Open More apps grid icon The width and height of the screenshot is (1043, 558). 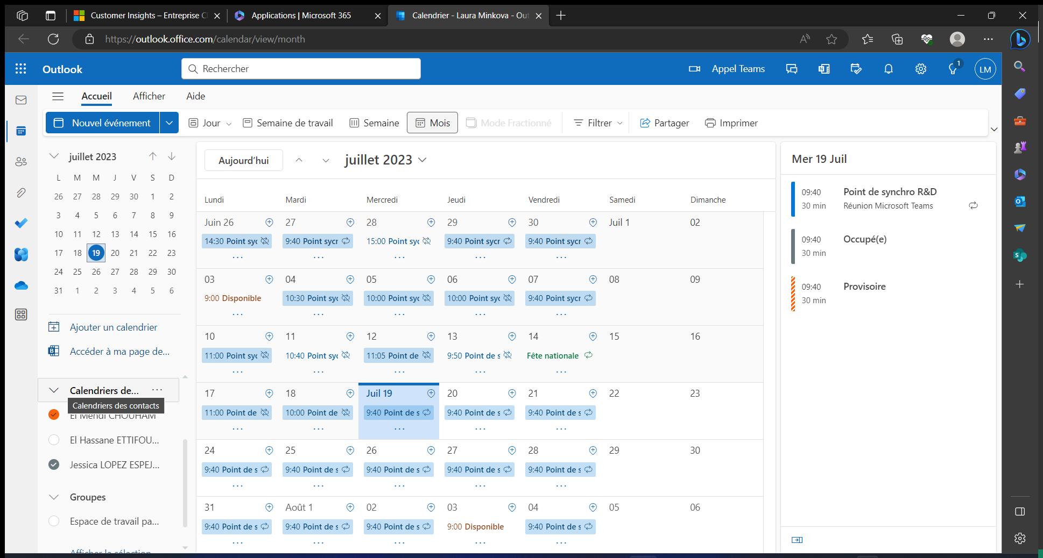21,314
